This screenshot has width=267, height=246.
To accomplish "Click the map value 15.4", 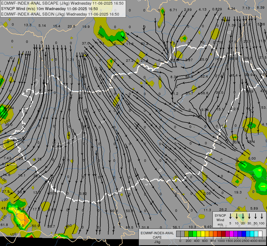I will (x=57, y=26).
